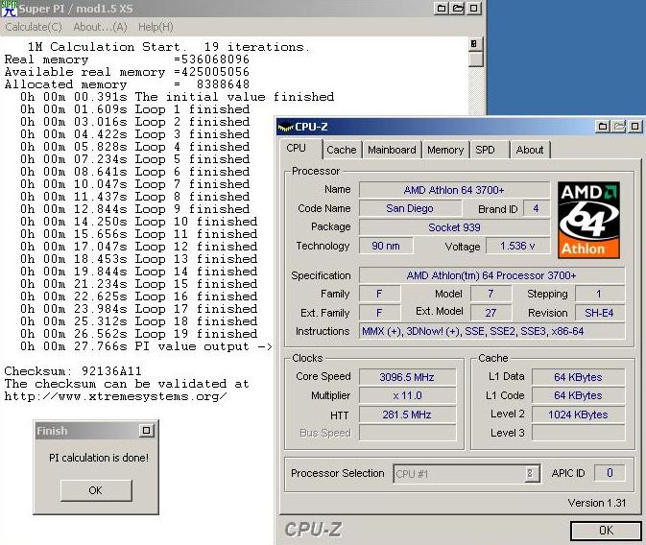This screenshot has width=646, height=545.
Task: Click the 1M Calculation Start line
Action: tap(168, 47)
